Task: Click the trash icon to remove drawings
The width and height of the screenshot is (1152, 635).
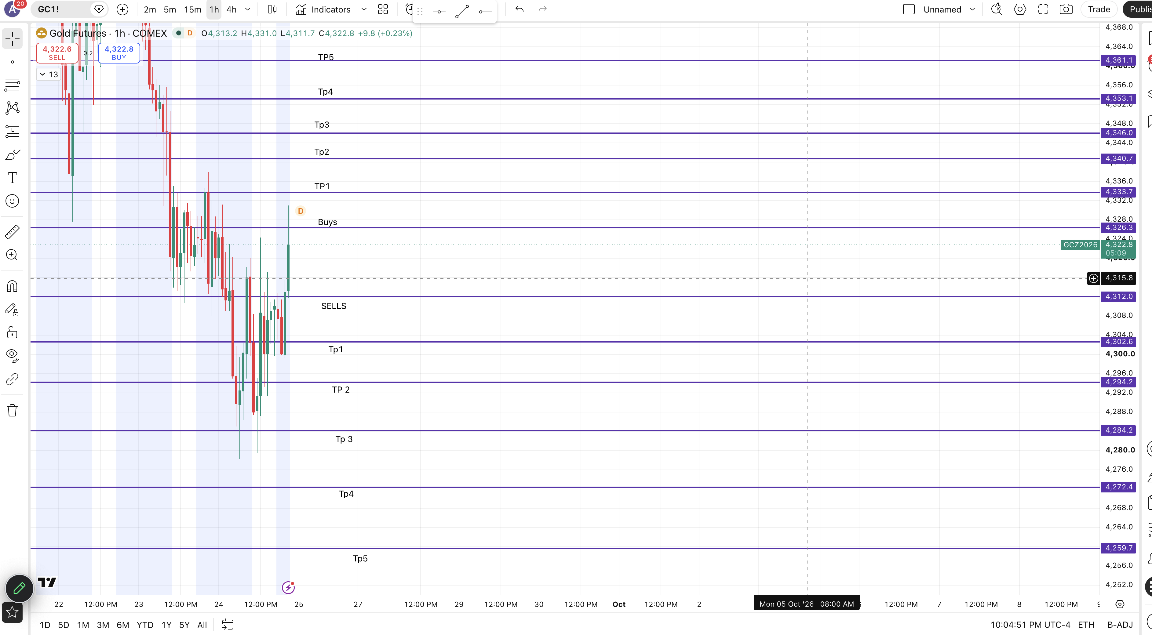Action: coord(13,410)
